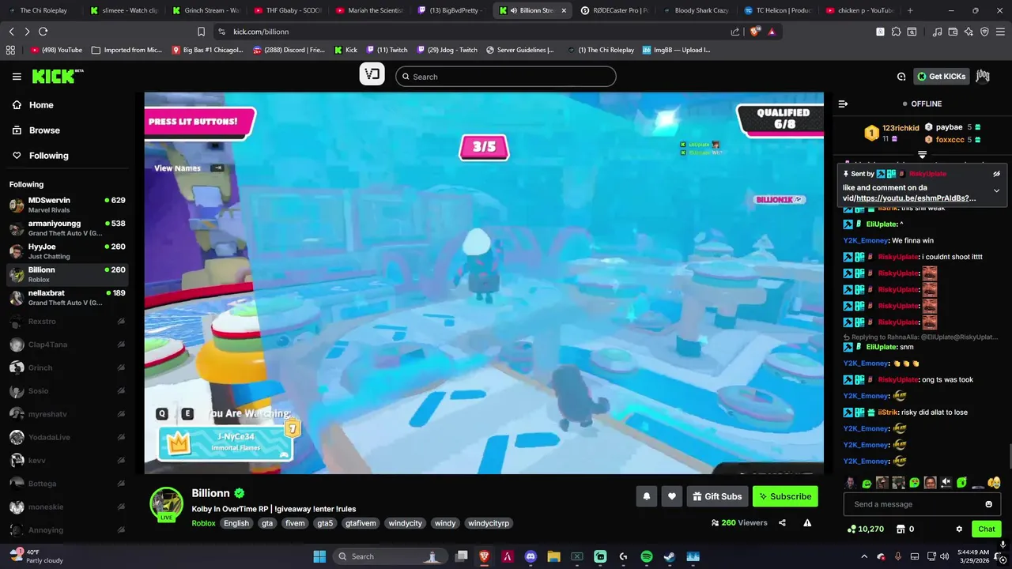This screenshot has width=1012, height=569.
Task: Click foxxccc in gifter leaderboard
Action: [950, 140]
